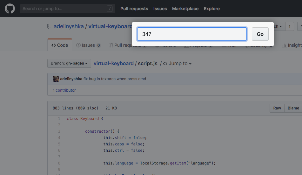Click the GitHub Octocat logo

point(10,9)
